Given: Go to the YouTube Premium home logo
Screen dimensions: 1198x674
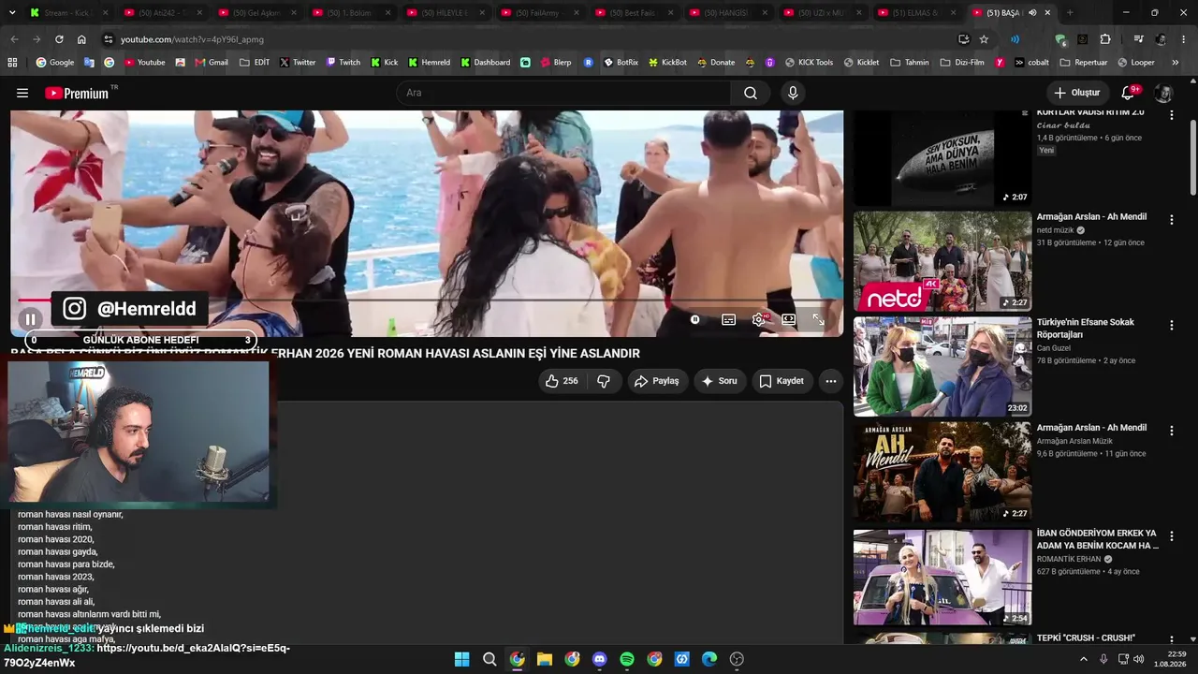Looking at the screenshot, I should click(77, 93).
